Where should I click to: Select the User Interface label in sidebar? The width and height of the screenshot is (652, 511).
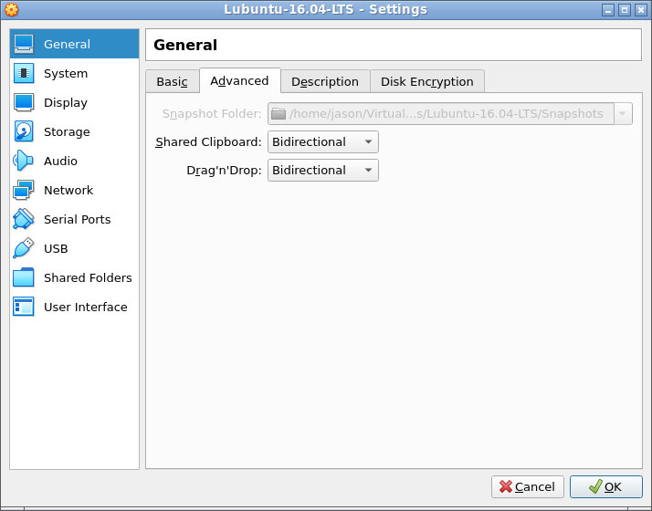click(x=86, y=307)
